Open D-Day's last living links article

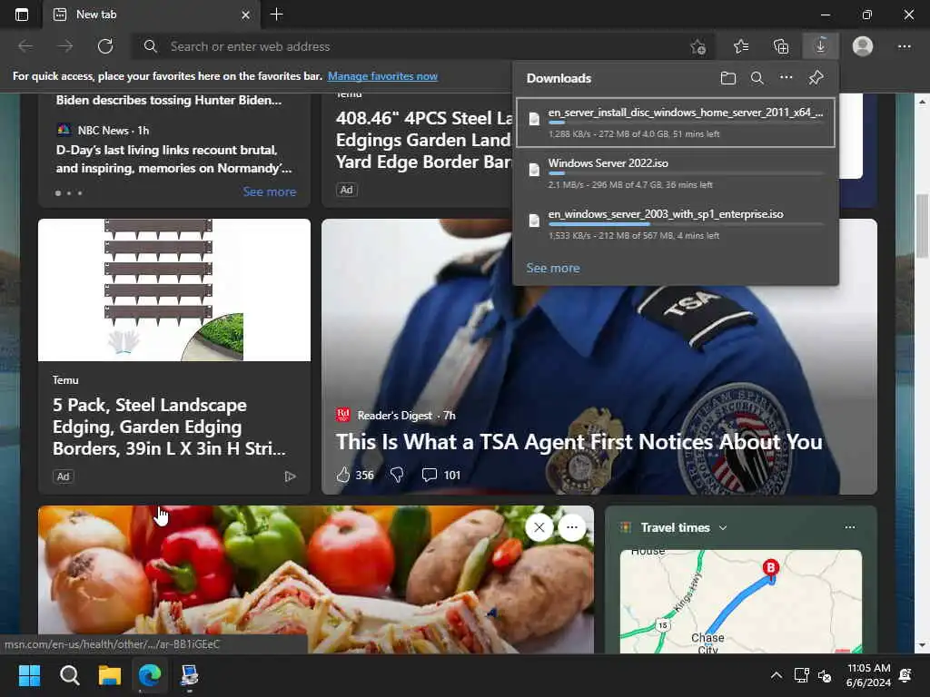click(173, 159)
